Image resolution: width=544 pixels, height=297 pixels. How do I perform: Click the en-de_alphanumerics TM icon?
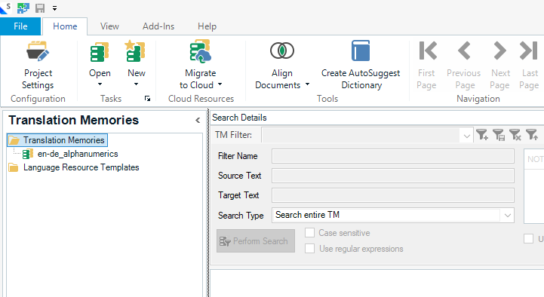28,154
